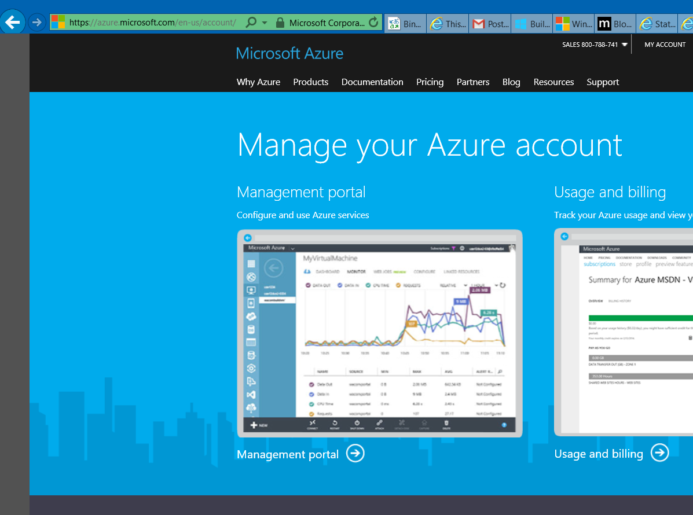
Task: Expand the Sales phone number dropdown
Action: pyautogui.click(x=625, y=45)
